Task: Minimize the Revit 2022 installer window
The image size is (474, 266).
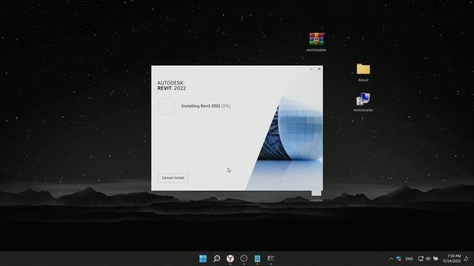Action: click(x=311, y=69)
